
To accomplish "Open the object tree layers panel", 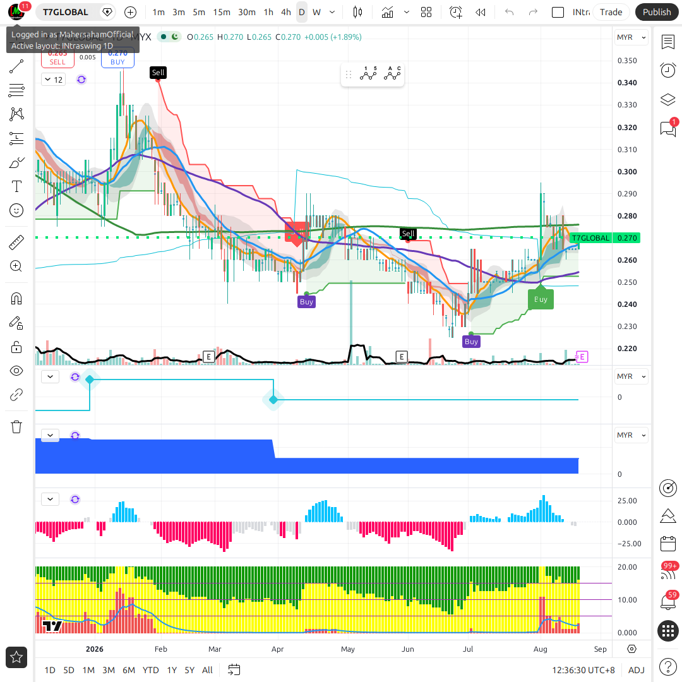I will pyautogui.click(x=668, y=100).
